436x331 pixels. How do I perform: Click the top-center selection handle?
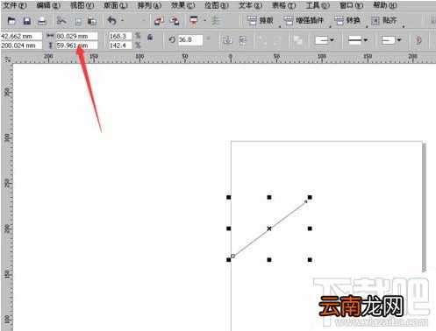(x=269, y=197)
